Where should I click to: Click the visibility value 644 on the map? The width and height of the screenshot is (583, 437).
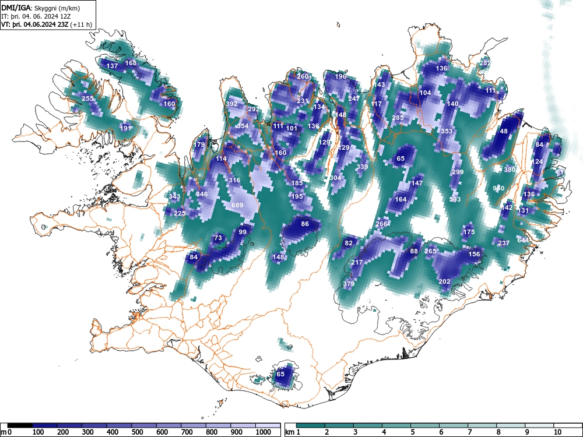[523, 240]
